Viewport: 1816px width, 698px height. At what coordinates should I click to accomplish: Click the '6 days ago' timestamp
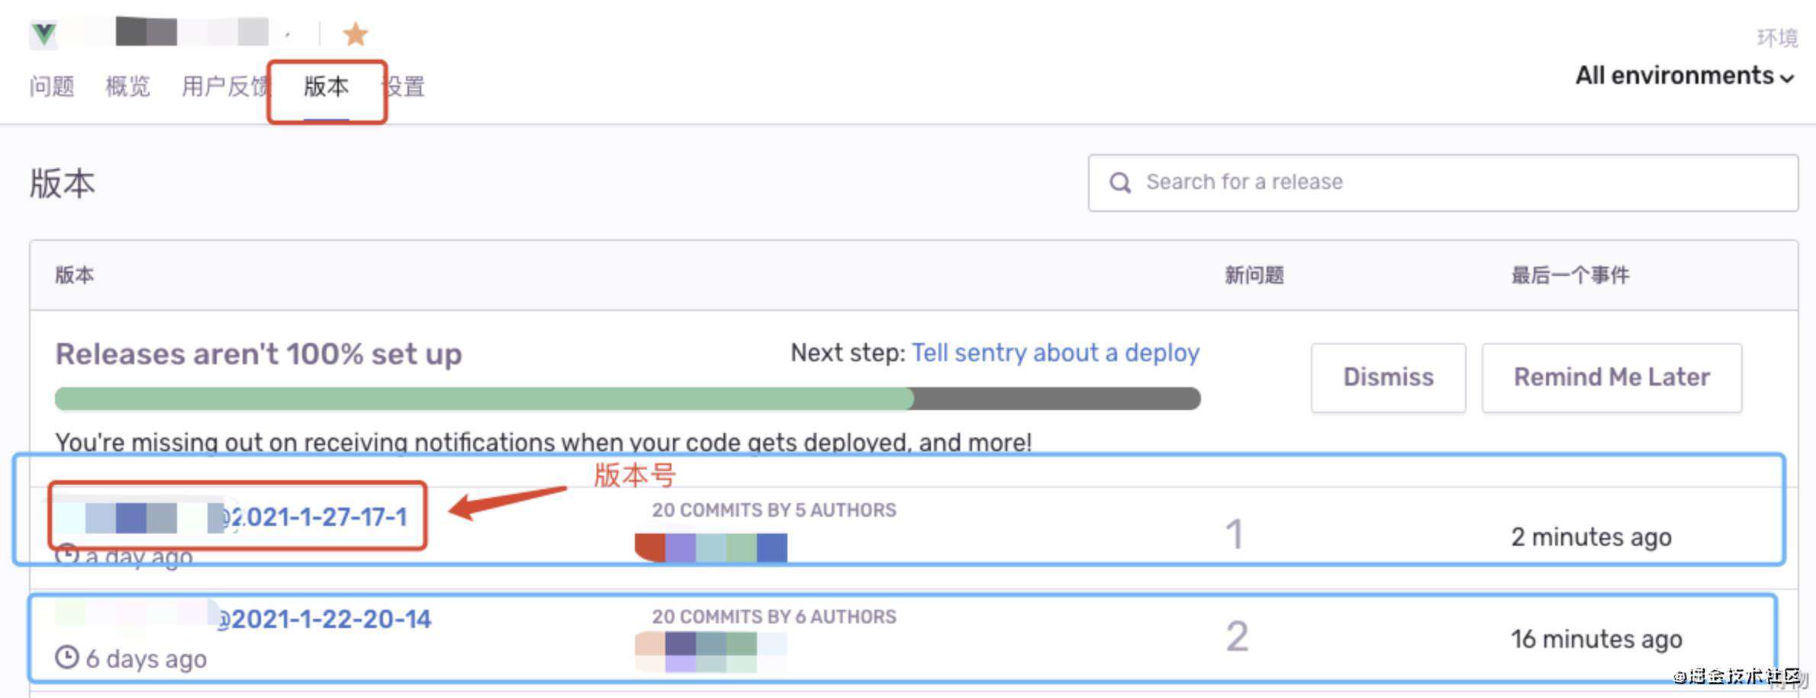tap(146, 658)
